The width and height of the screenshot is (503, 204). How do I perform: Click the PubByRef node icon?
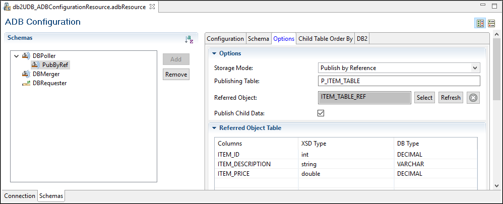coord(36,65)
